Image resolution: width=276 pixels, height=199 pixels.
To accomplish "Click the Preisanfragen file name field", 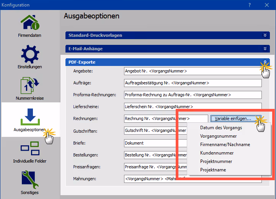I will click(155, 167).
